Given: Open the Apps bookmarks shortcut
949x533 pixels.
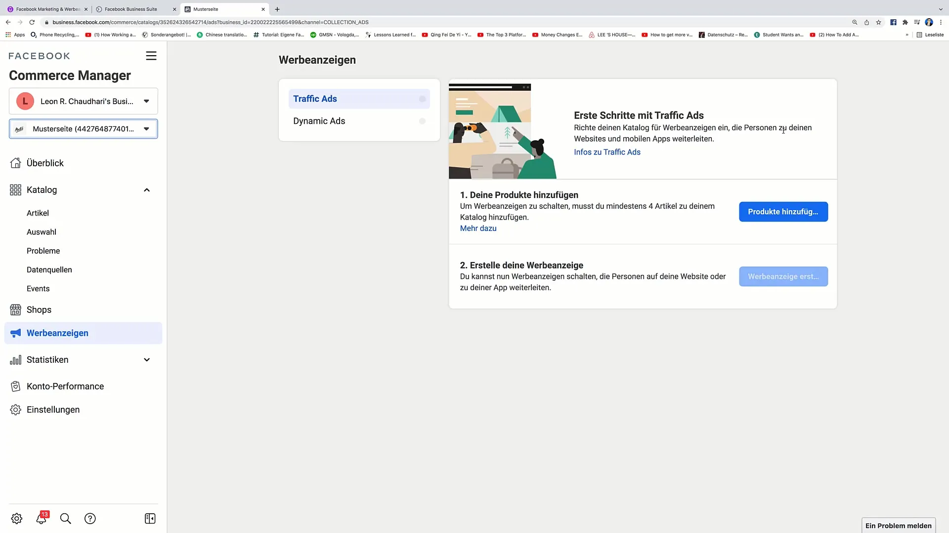Looking at the screenshot, I should coord(15,35).
